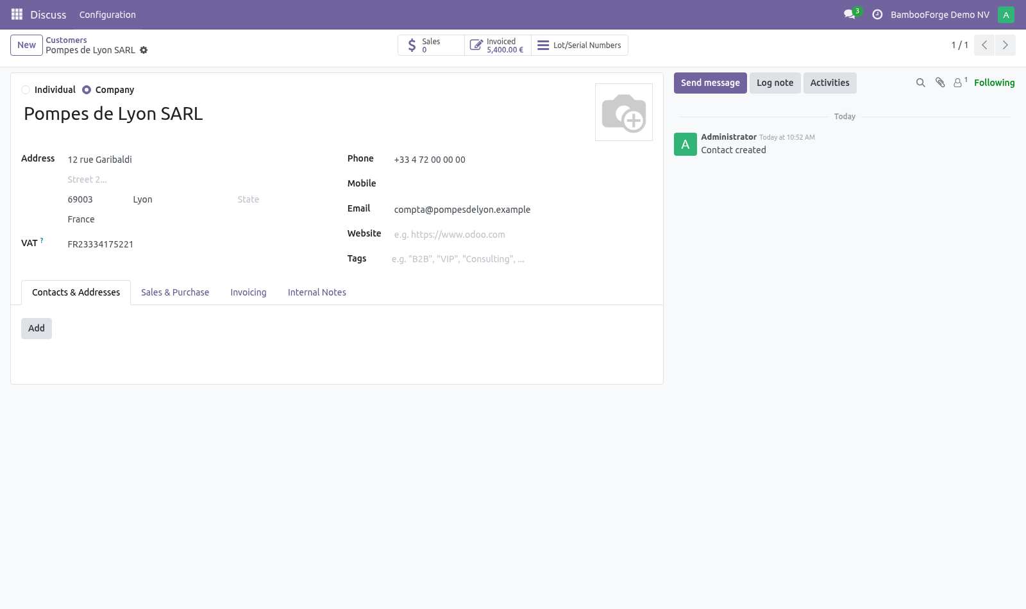
Task: Open the user avatar menu
Action: coord(1006,14)
